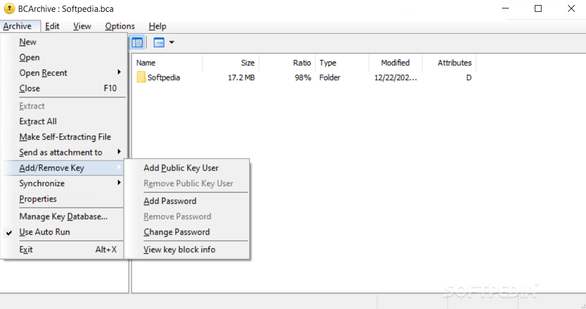Image resolution: width=586 pixels, height=309 pixels.
Task: Select the Softpedia row name
Action: tap(164, 78)
